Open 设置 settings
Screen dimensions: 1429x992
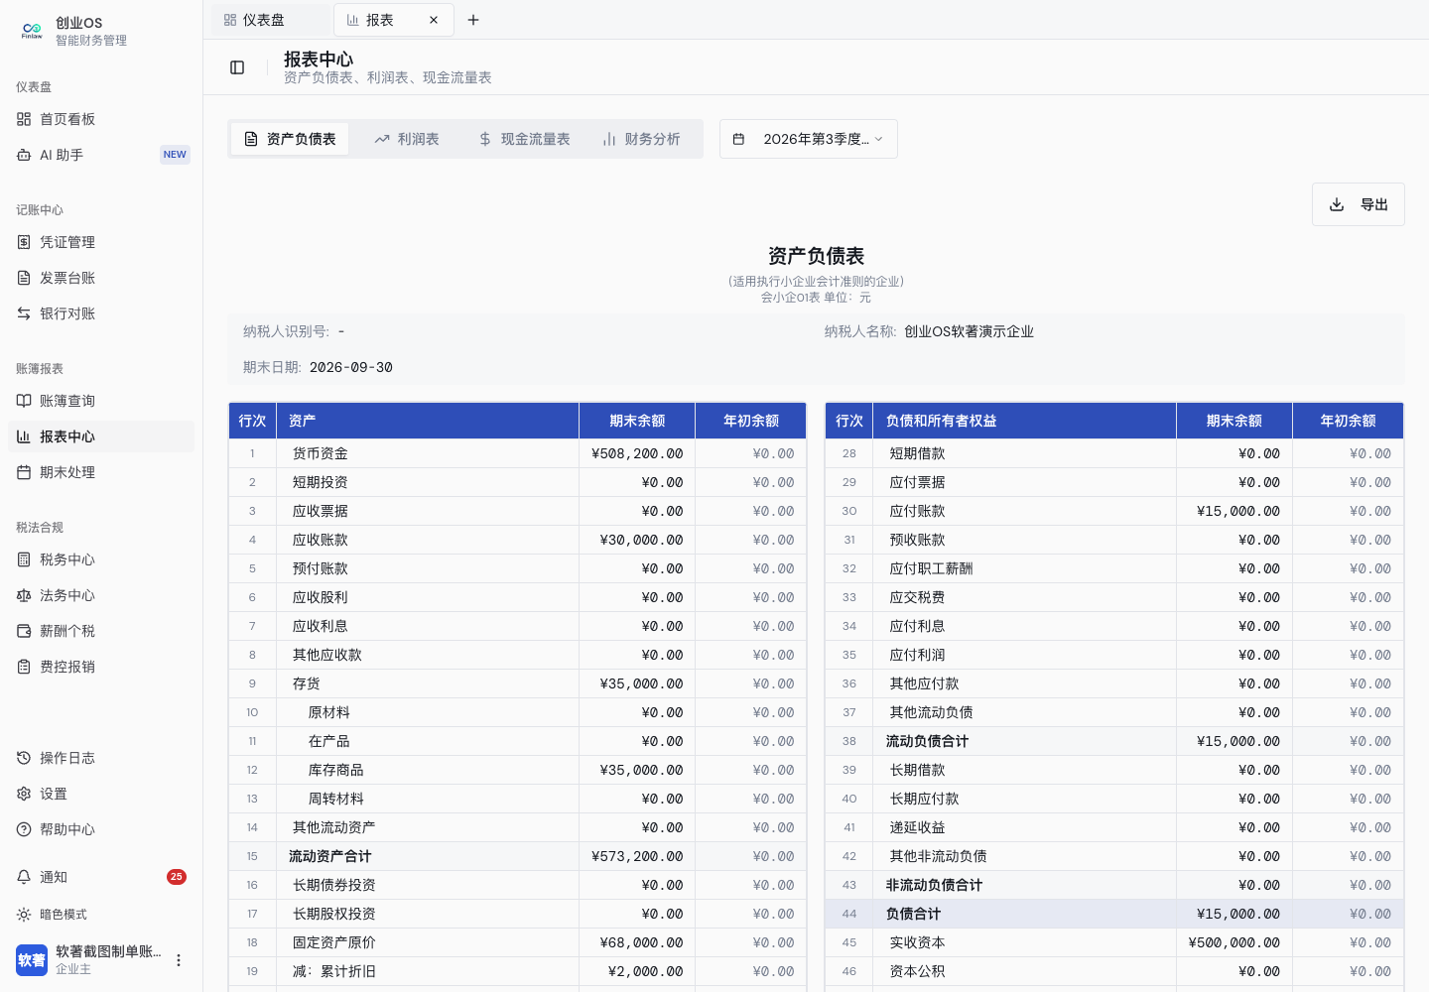101,794
